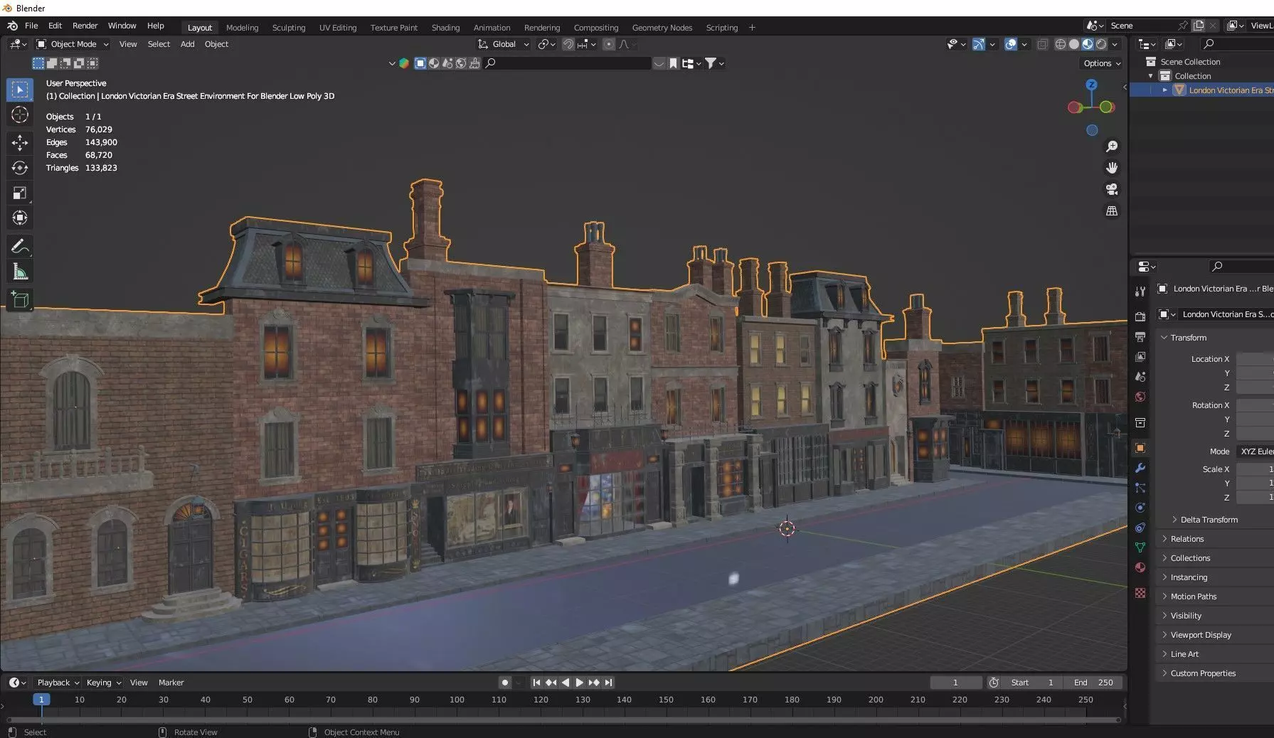Expand London Victorian Era object in outliner

point(1164,90)
